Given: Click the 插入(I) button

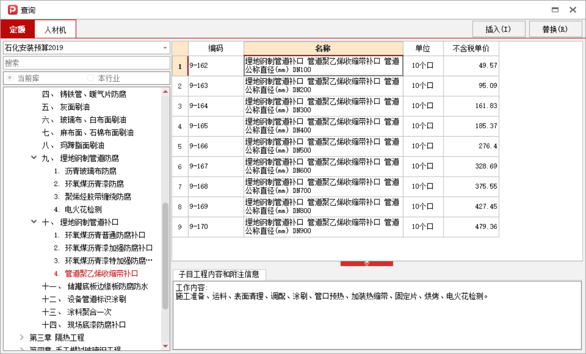Looking at the screenshot, I should click(499, 29).
